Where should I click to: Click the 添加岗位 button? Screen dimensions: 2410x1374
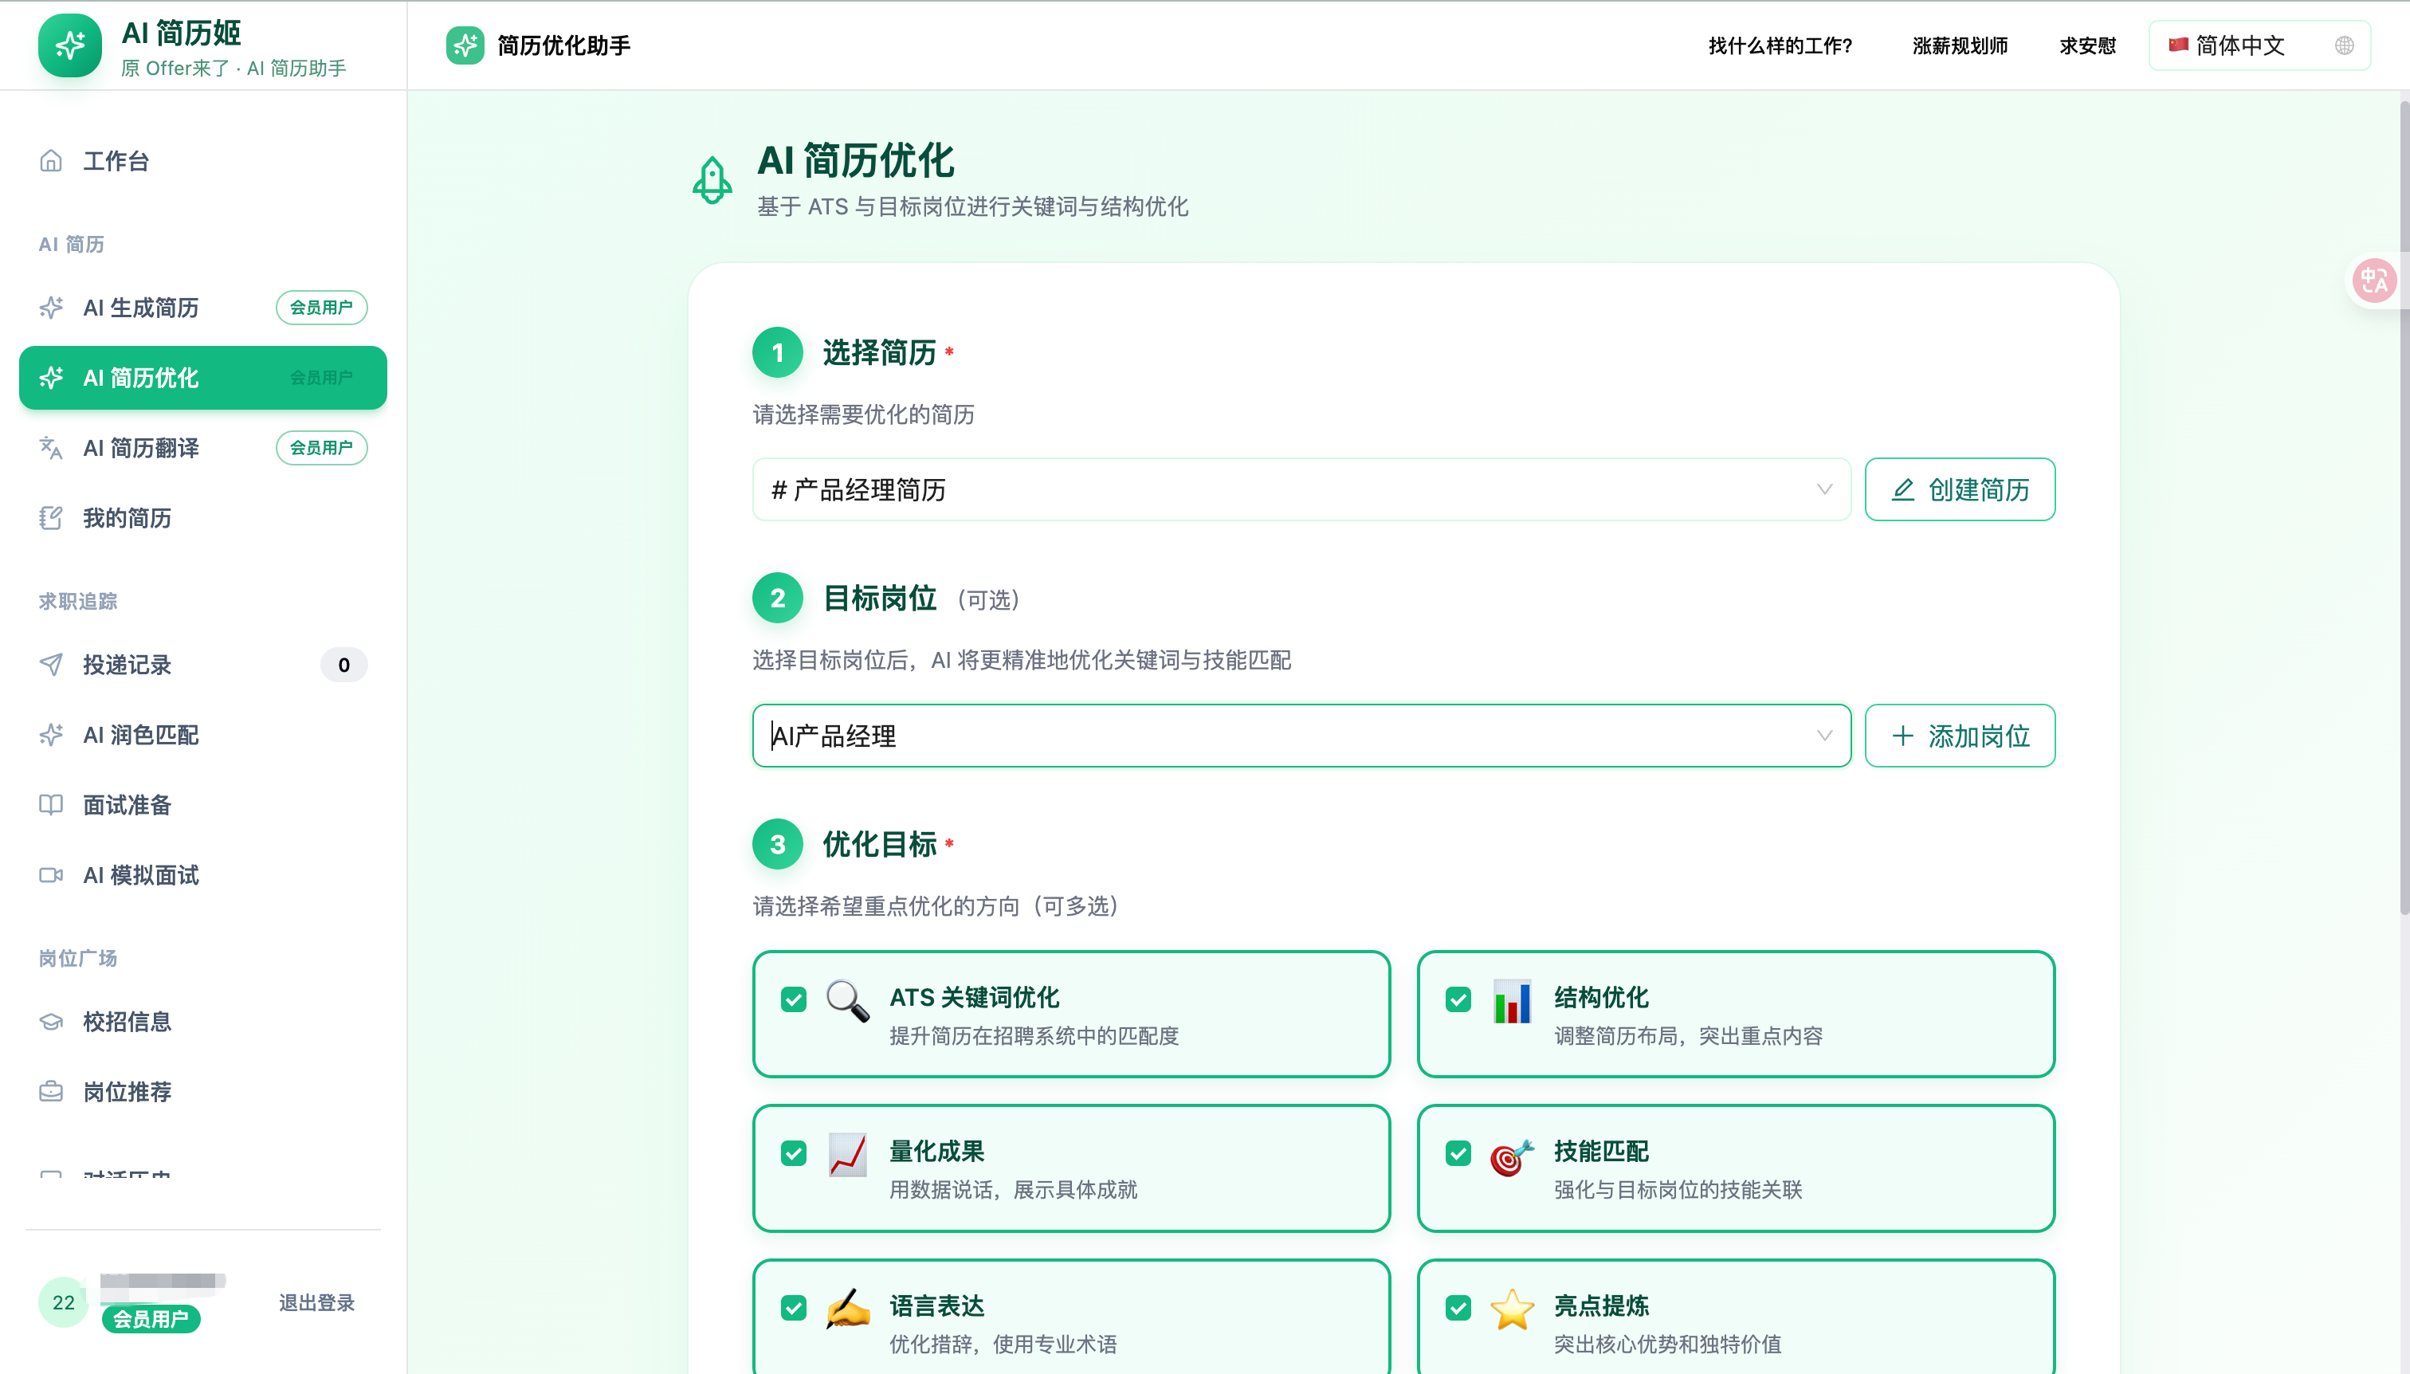(x=1959, y=735)
